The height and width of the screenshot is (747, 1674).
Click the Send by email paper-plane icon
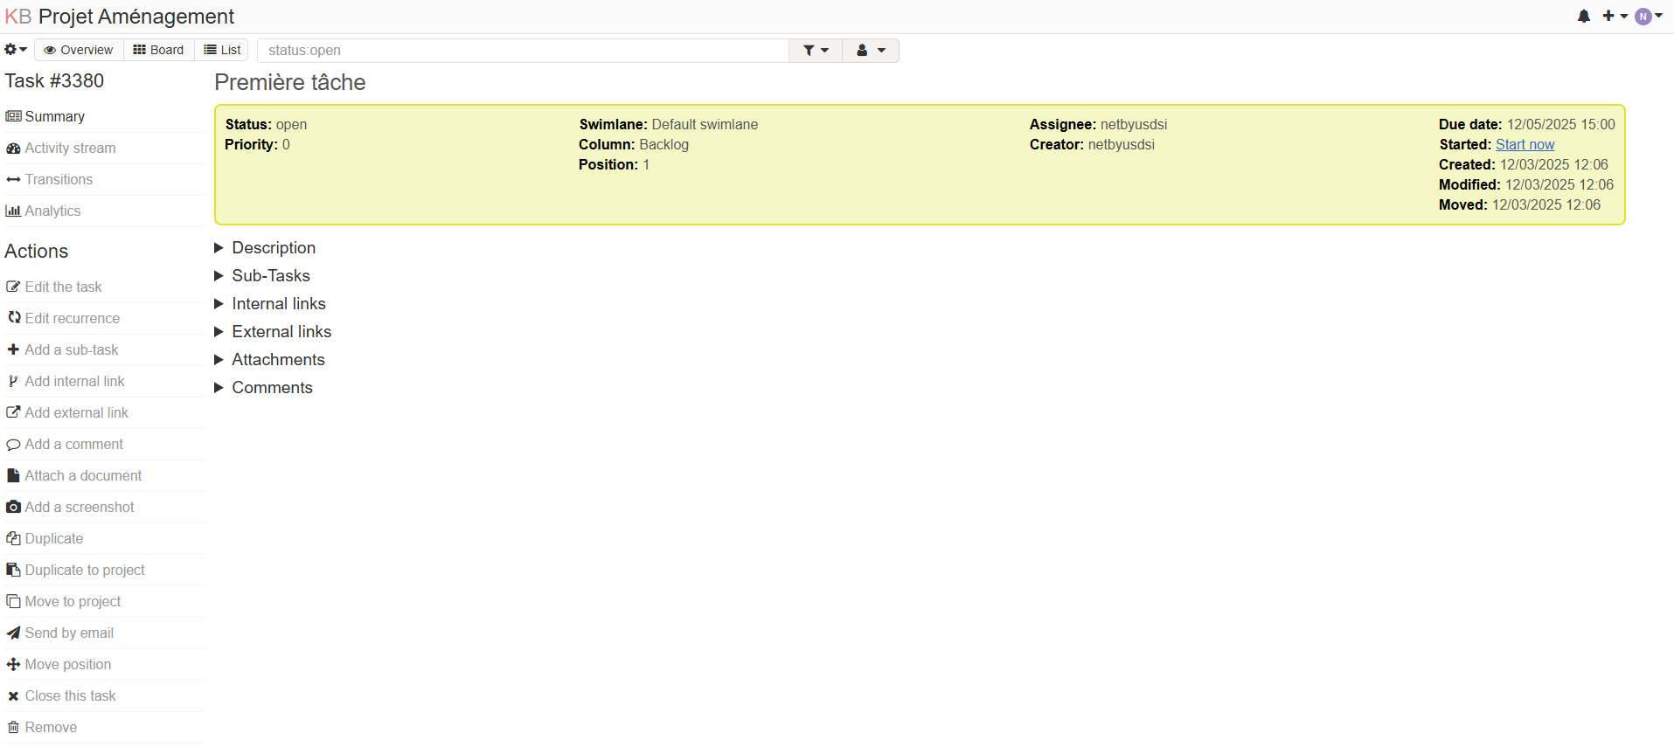13,633
